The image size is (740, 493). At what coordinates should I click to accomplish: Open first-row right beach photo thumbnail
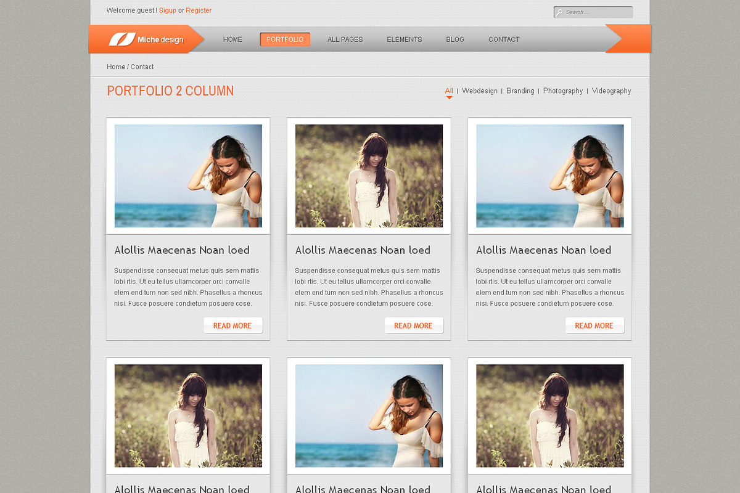pyautogui.click(x=549, y=176)
